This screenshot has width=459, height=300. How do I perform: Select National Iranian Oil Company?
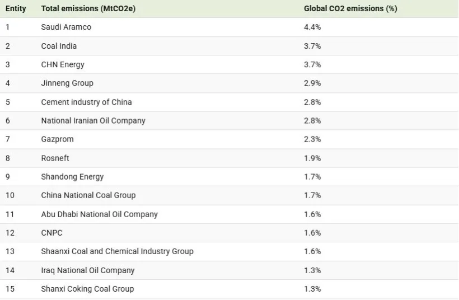93,121
